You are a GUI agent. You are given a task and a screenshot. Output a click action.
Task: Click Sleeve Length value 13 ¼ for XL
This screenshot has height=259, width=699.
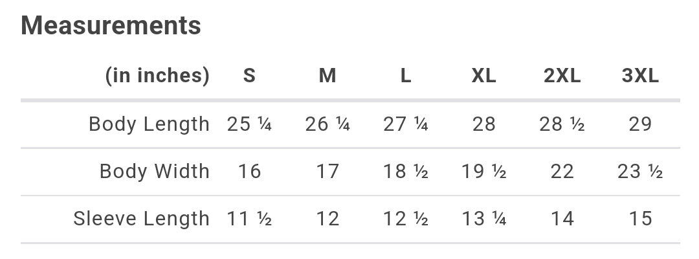(x=483, y=219)
